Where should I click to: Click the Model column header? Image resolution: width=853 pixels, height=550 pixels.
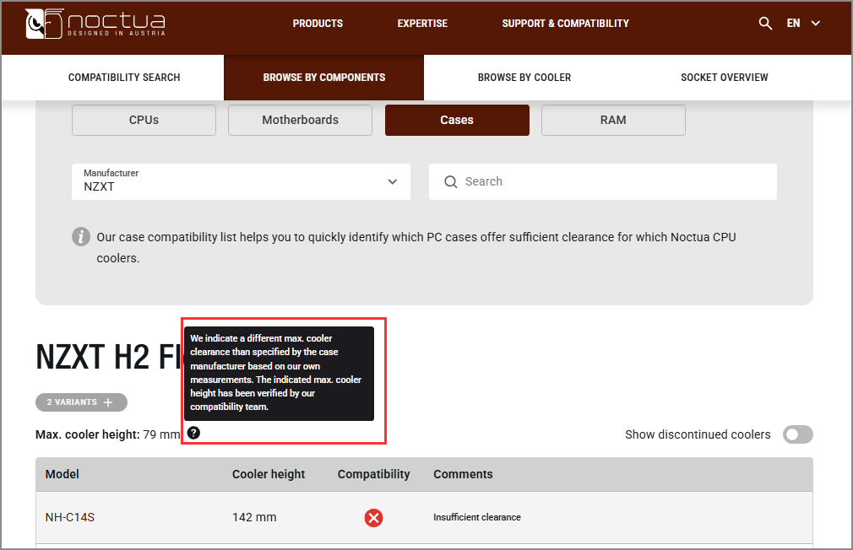62,474
